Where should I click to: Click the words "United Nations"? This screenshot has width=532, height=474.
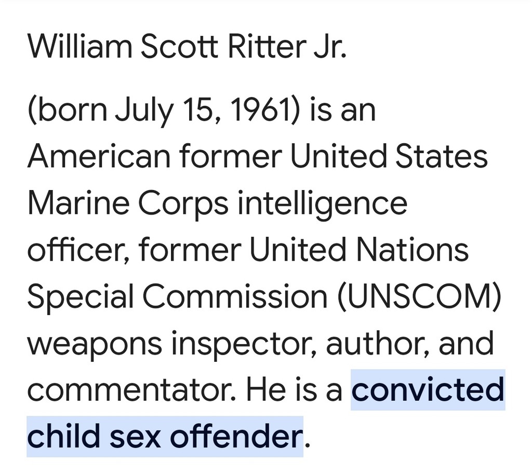tap(360, 249)
